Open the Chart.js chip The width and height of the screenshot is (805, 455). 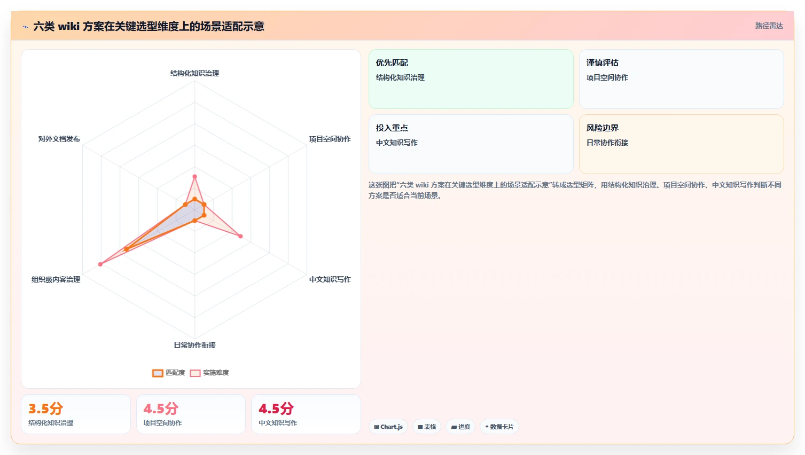coord(388,427)
